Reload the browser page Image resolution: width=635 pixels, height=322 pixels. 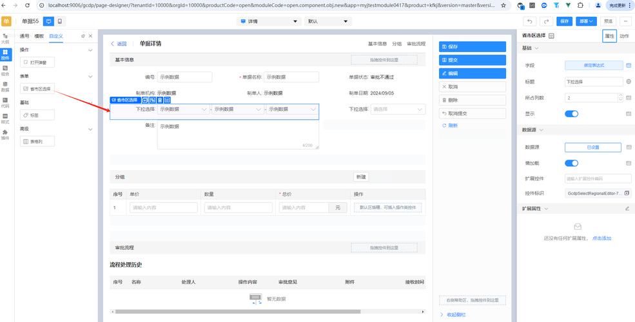[27, 6]
